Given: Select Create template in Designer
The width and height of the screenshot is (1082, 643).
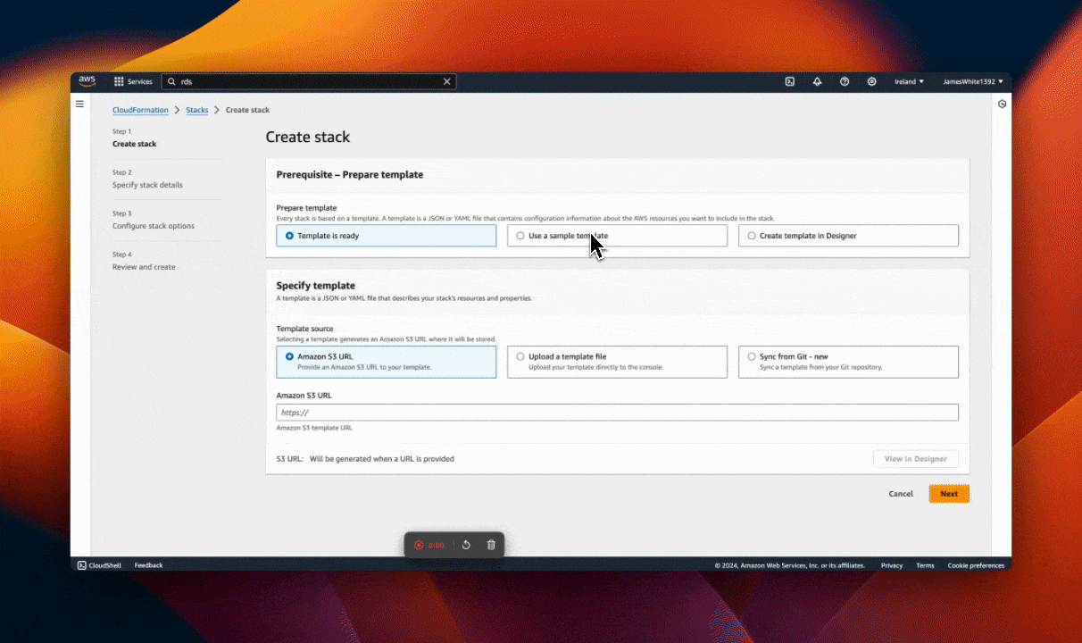Looking at the screenshot, I should pyautogui.click(x=848, y=236).
